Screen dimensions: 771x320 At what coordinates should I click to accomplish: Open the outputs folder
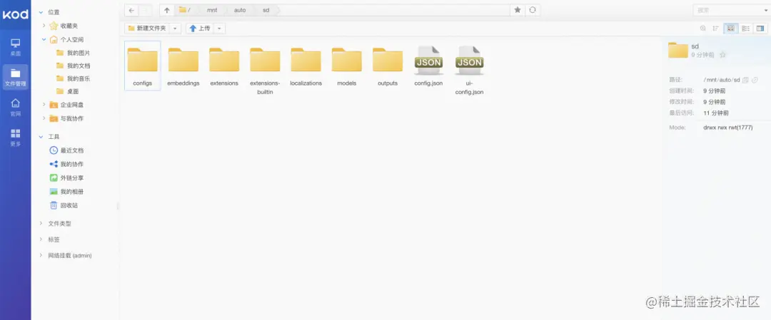388,66
